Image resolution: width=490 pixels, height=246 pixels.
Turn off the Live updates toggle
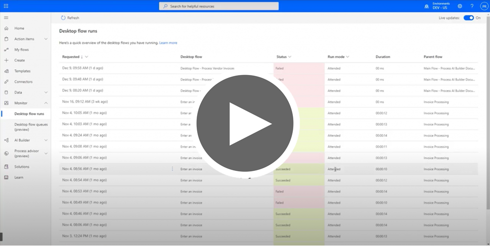tap(468, 18)
